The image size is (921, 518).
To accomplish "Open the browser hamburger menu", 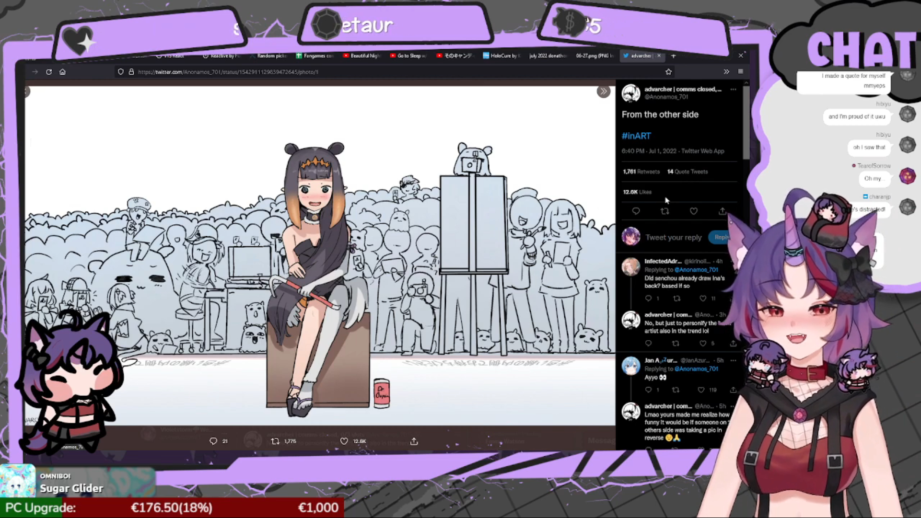I will [741, 72].
